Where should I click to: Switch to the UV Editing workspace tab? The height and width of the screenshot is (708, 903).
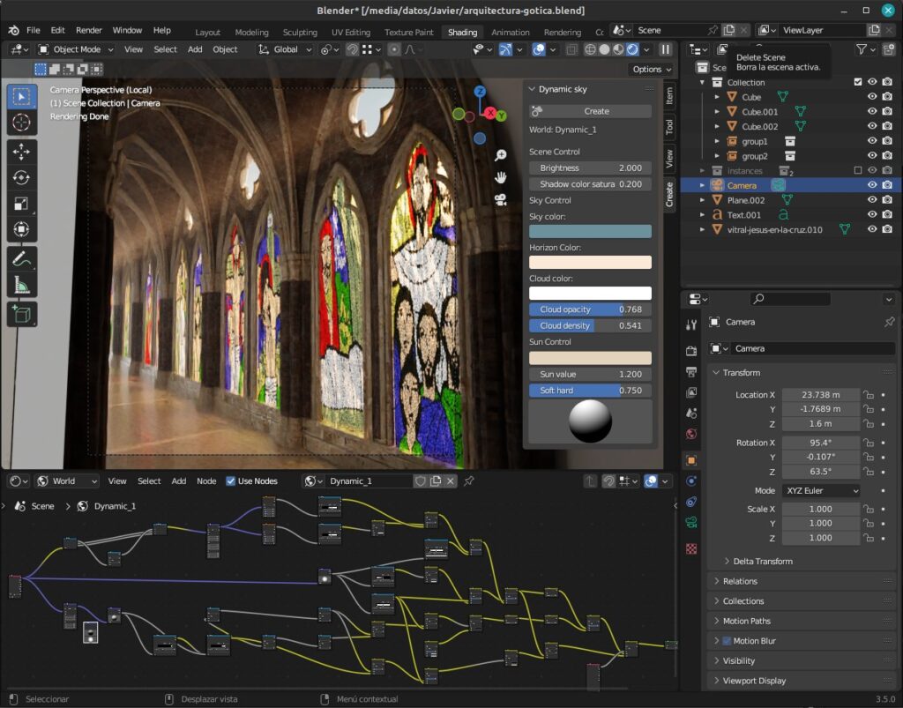pos(351,33)
